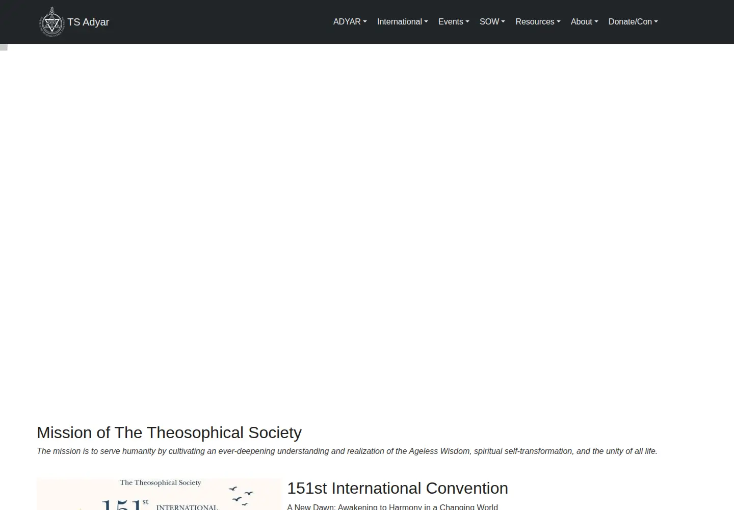Open the 151st International Convention heading

click(398, 488)
